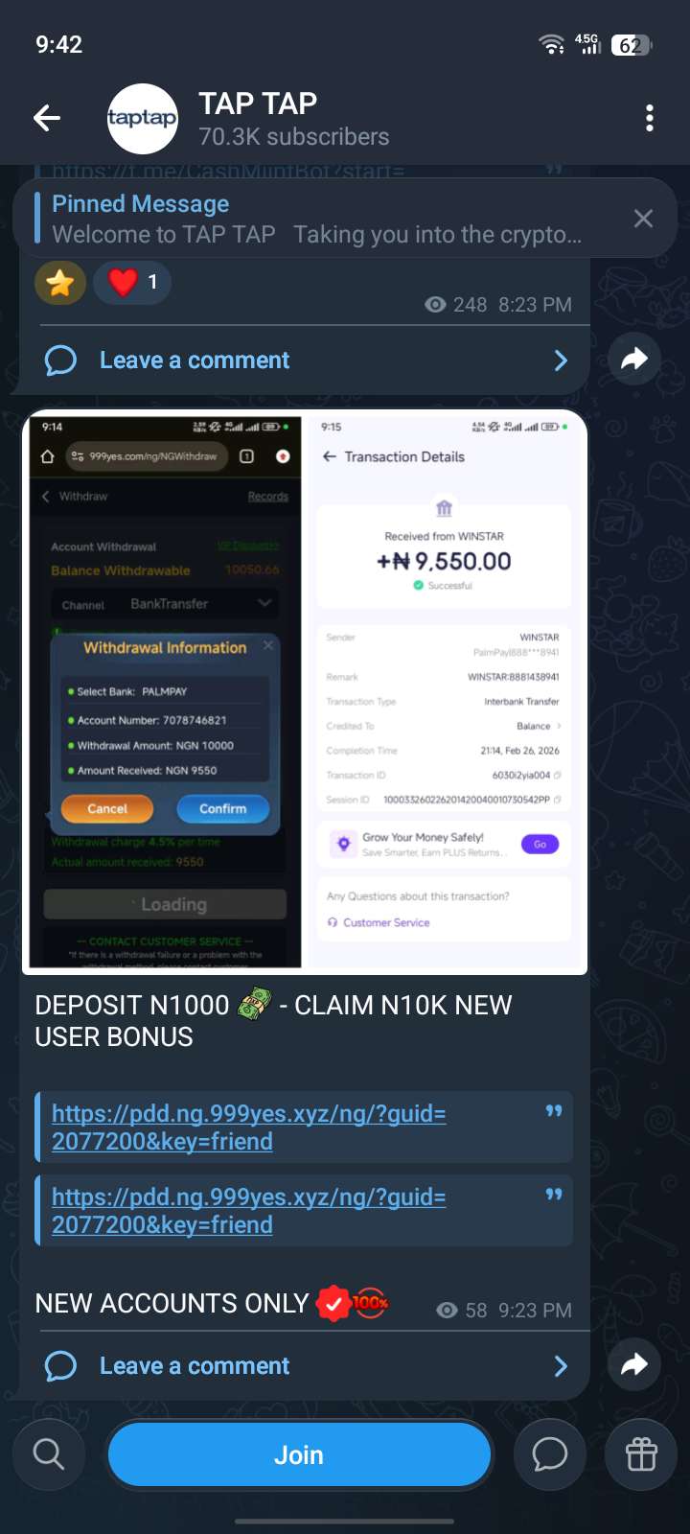
Task: Leave a comment on the bonus post
Action: (195, 1366)
